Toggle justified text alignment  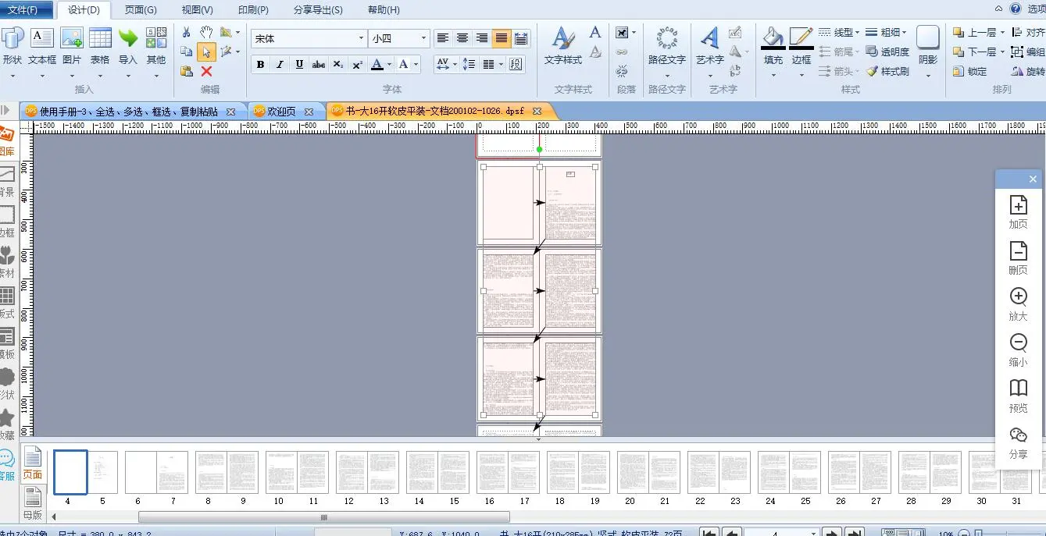coord(502,38)
